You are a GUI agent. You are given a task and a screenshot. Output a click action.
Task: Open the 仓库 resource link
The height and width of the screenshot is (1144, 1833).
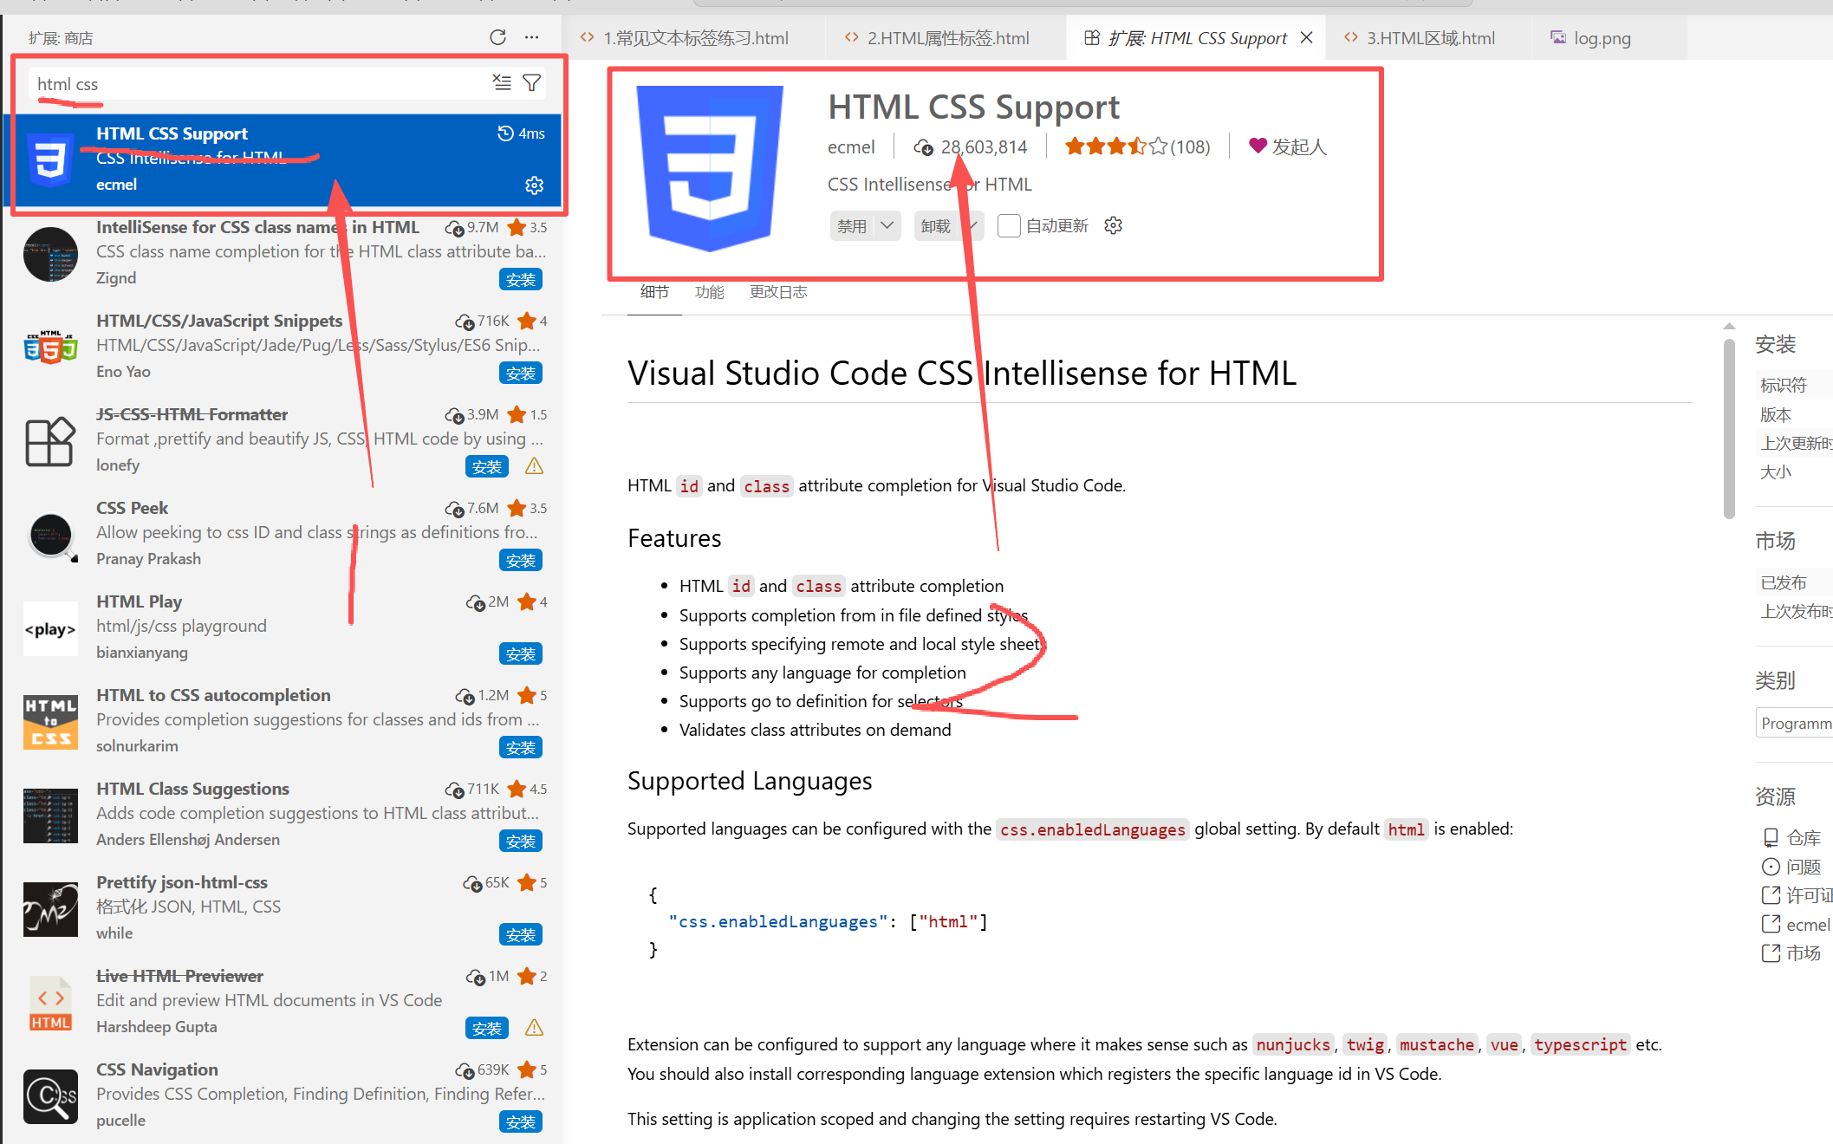(x=1802, y=837)
